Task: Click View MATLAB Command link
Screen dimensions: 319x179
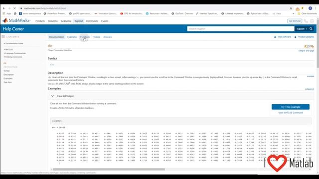Action: [291, 113]
